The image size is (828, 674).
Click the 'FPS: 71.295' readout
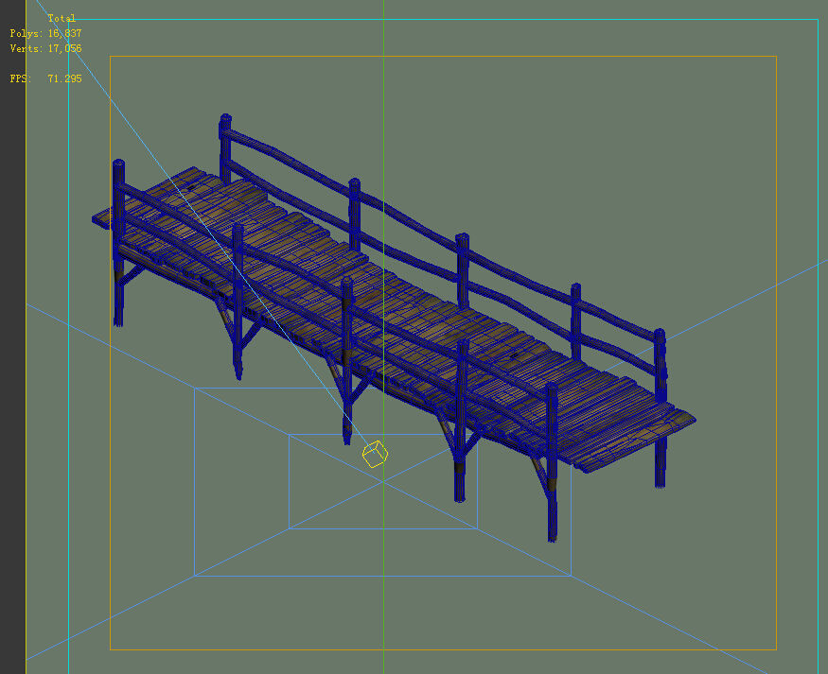coord(46,78)
